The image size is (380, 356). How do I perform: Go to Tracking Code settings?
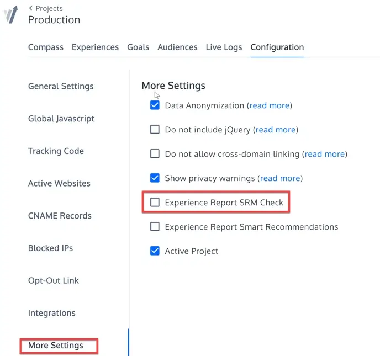[56, 151]
